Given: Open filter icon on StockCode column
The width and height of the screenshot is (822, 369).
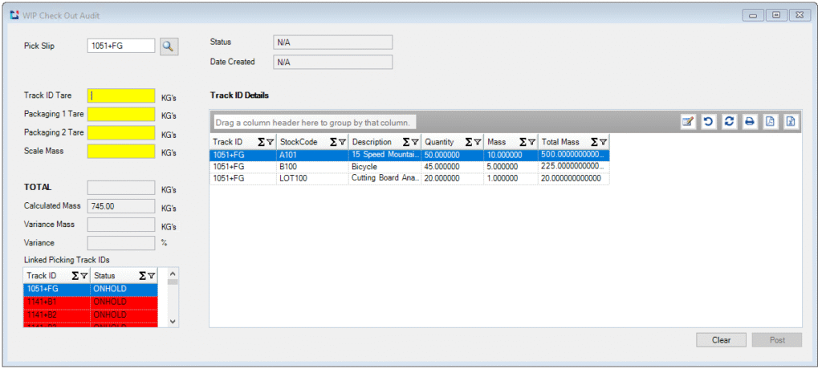Looking at the screenshot, I should tap(342, 142).
